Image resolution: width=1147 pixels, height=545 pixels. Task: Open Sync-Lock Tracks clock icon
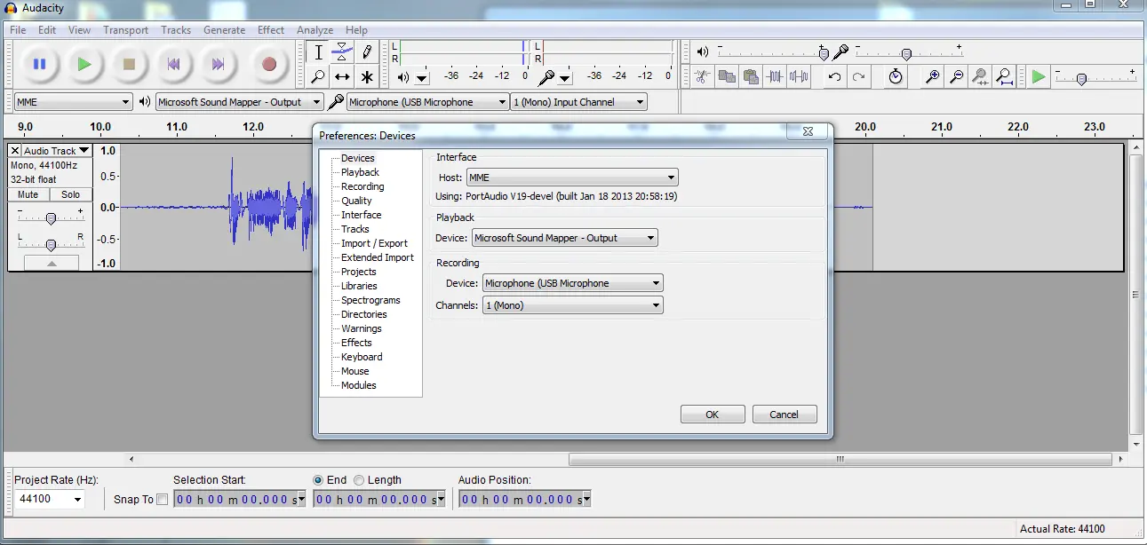click(896, 76)
